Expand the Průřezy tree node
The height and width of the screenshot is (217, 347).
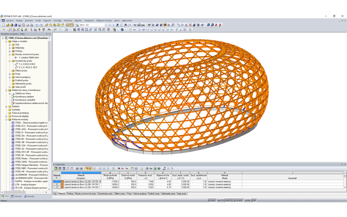point(10,51)
